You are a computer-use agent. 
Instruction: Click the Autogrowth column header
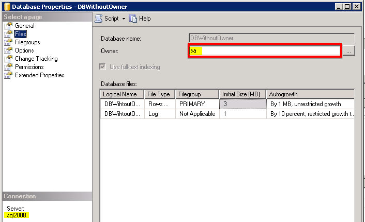311,94
